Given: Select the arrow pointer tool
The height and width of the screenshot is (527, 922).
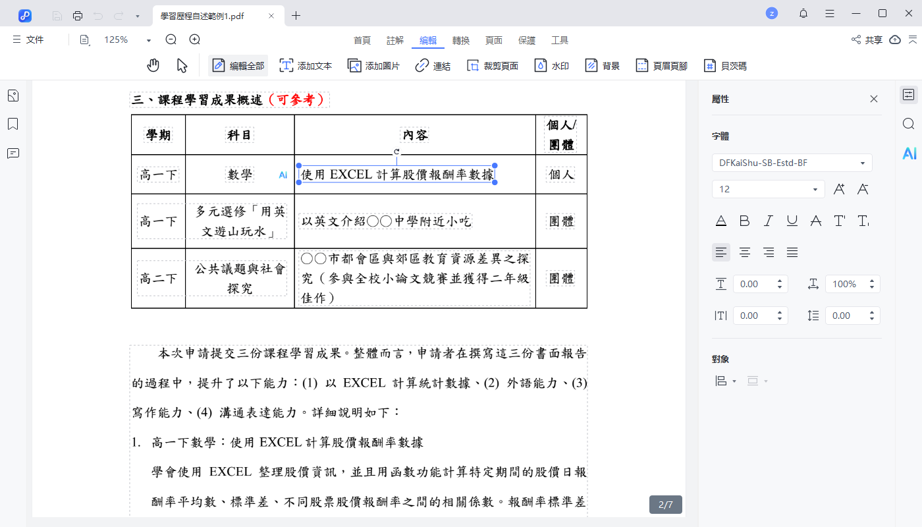Looking at the screenshot, I should click(182, 65).
